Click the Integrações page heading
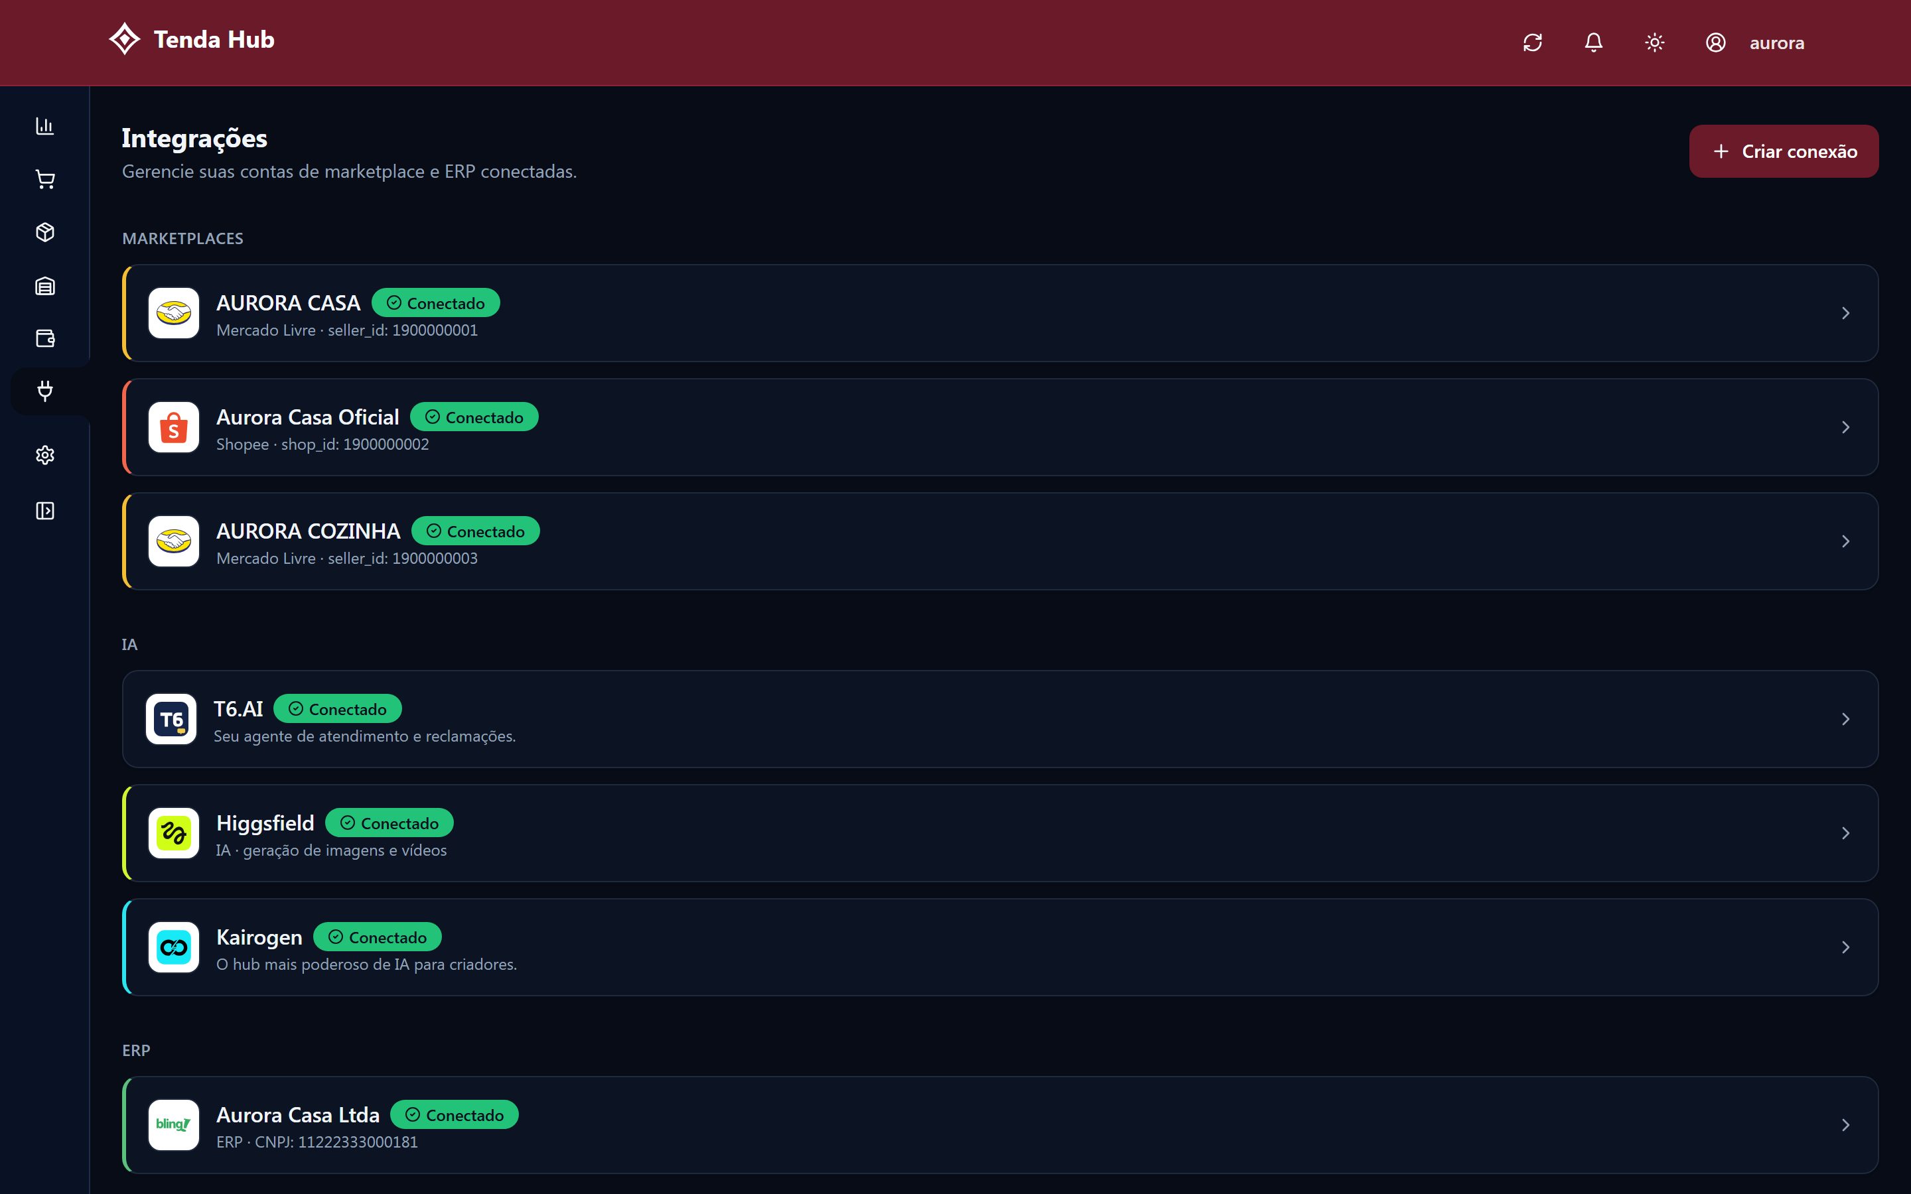Screen dimensions: 1911x1194 point(194,139)
